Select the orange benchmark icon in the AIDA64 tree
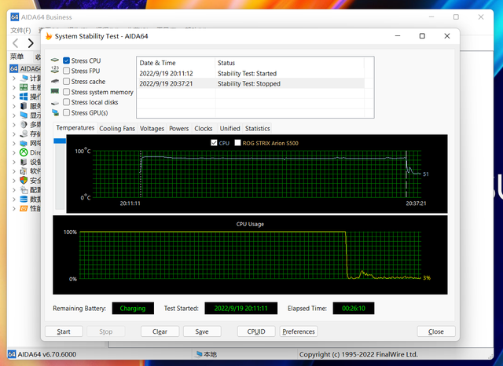 click(x=24, y=209)
